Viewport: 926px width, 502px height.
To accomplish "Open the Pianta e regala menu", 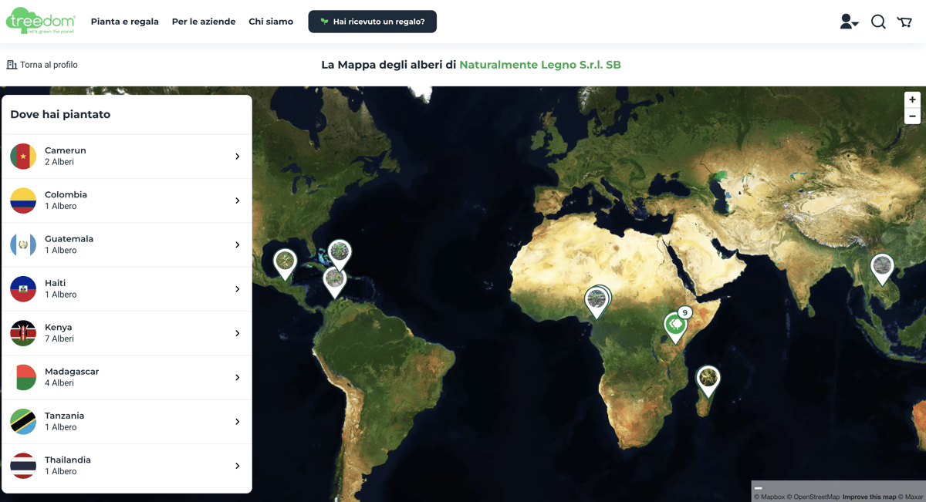I will 124,22.
